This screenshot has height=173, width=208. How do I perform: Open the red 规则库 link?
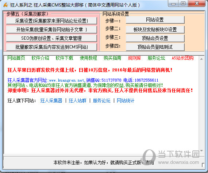(x=134, y=58)
